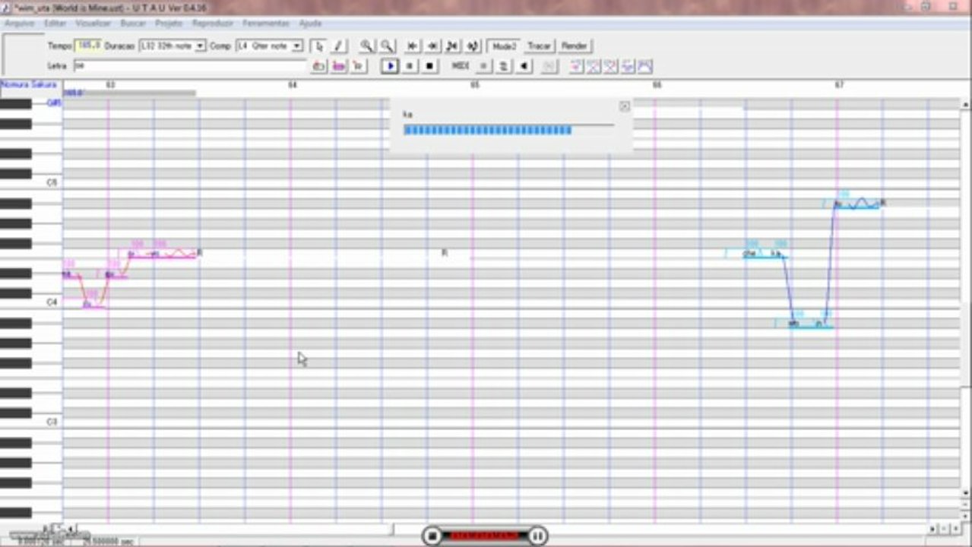Click the Letra lyric input field
The image size is (972, 547).
[x=190, y=67]
